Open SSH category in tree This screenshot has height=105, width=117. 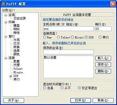(16, 76)
